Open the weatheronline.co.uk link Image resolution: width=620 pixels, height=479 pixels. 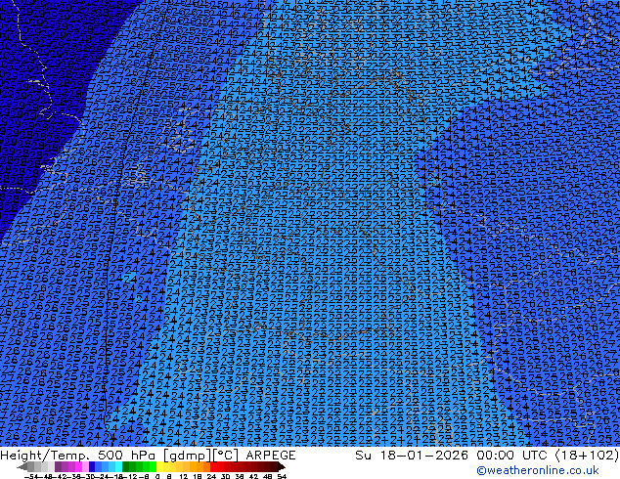pos(538,470)
